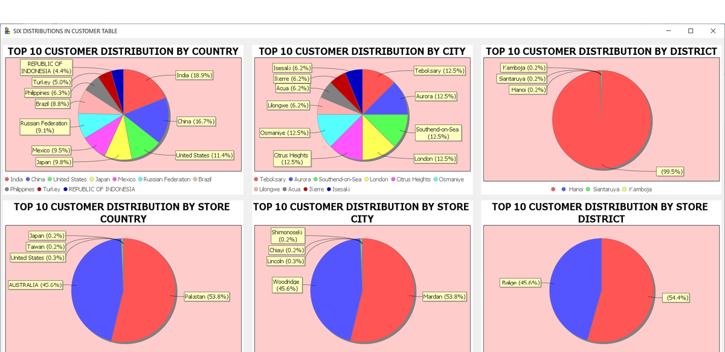Click the '(54.4%)' label in store district chart

point(675,298)
